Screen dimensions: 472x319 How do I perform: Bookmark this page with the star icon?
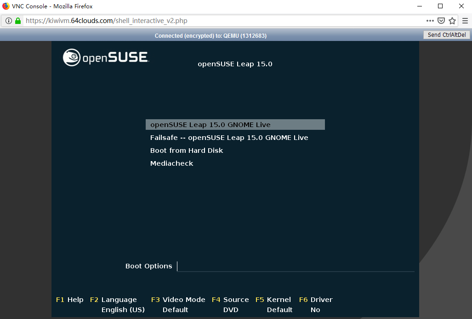(x=452, y=21)
